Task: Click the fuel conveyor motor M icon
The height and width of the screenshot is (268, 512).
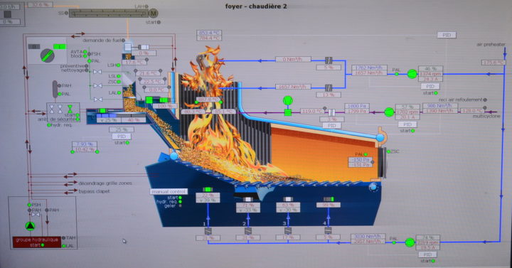Action: (153, 13)
